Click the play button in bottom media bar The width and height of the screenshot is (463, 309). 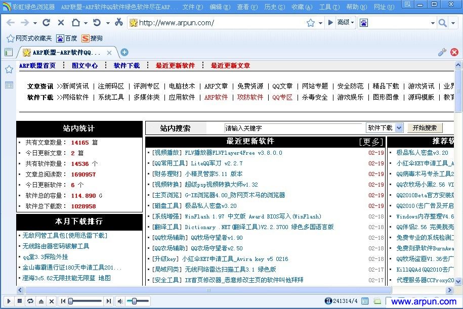tap(9, 301)
